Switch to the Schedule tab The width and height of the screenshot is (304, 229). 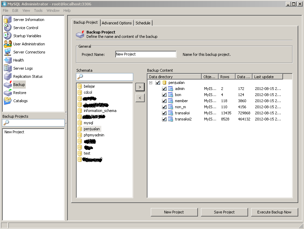coord(143,23)
